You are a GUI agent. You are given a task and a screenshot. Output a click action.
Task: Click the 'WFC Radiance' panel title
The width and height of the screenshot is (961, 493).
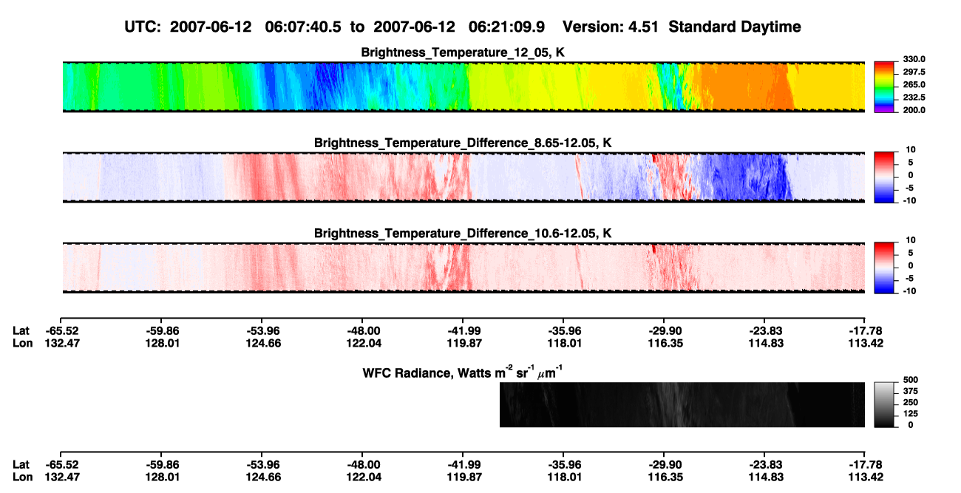click(463, 373)
